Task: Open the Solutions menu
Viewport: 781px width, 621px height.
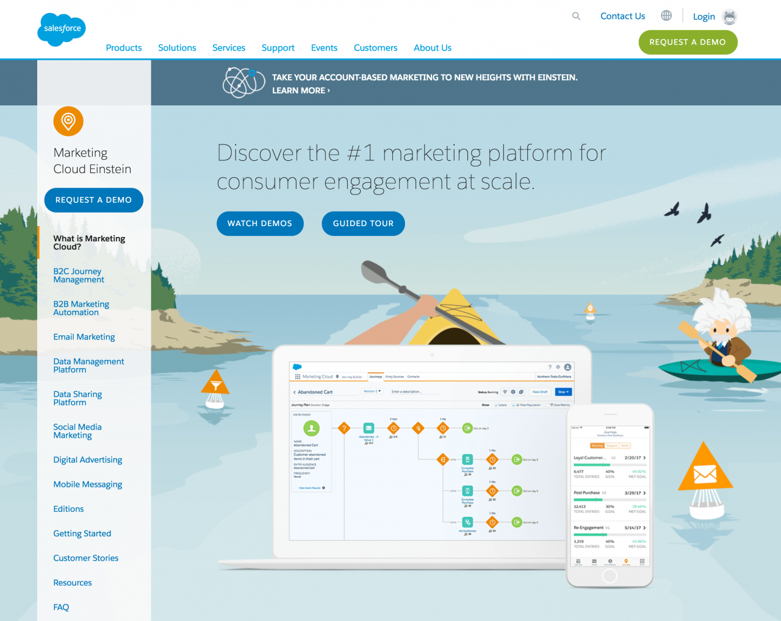Action: click(177, 48)
